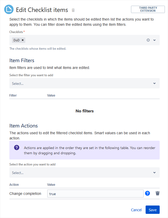The height and width of the screenshot is (218, 168).
Task: Save the checklist item changes
Action: [x=152, y=210]
